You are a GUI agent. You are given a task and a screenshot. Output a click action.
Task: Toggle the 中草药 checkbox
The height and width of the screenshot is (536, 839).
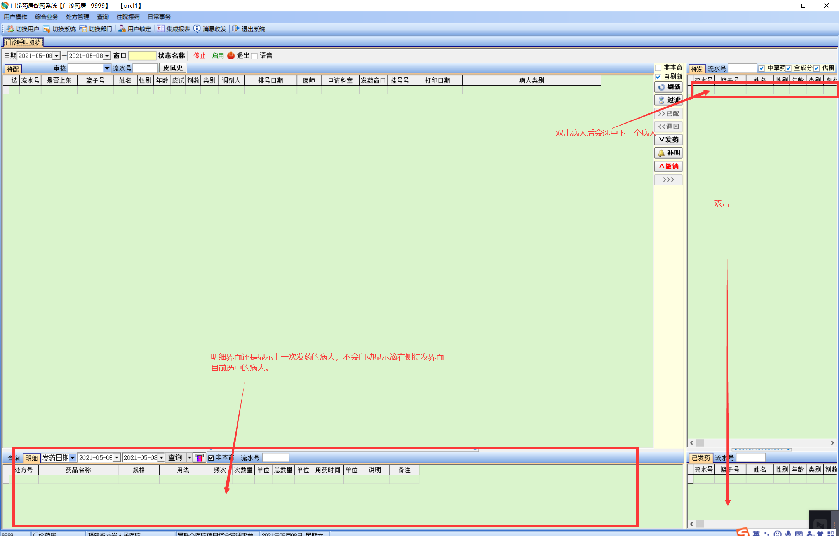[762, 68]
